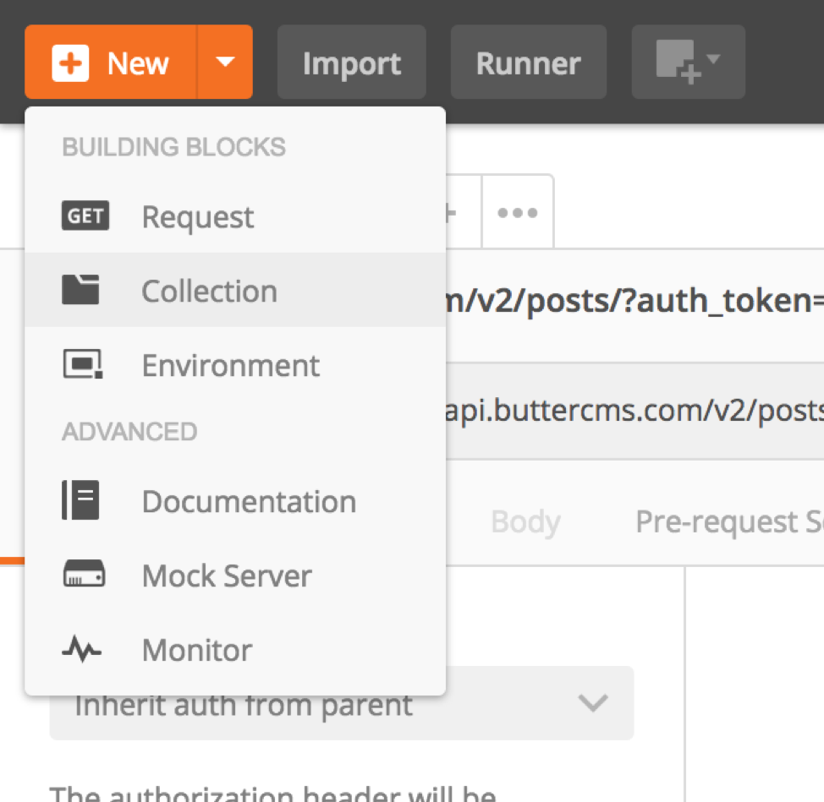Click the Collection folder icon
The width and height of the screenshot is (824, 802).
(x=85, y=288)
